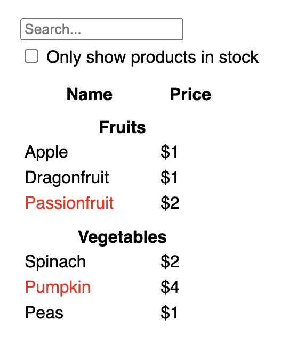Enable the in-stock products checkbox
Image resolution: width=305 pixels, height=344 pixels.
click(x=31, y=56)
